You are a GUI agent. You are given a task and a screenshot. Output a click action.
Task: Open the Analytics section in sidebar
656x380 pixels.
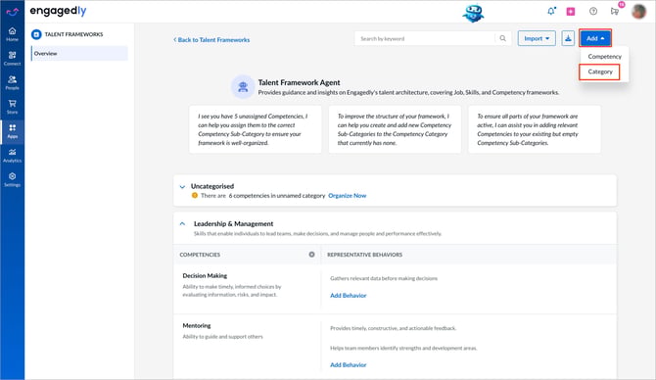(x=12, y=156)
